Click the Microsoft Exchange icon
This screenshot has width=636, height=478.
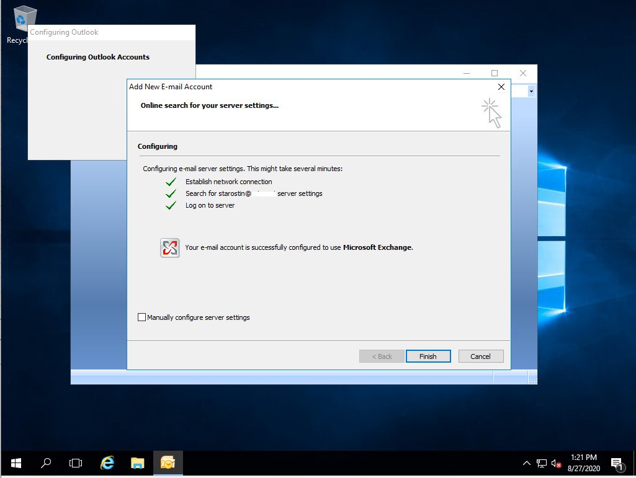[x=170, y=248]
